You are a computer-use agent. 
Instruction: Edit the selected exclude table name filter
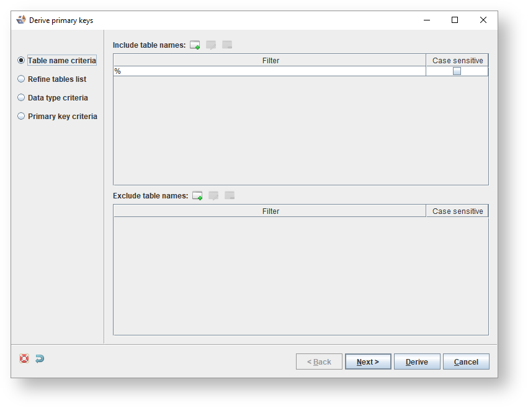pos(213,195)
